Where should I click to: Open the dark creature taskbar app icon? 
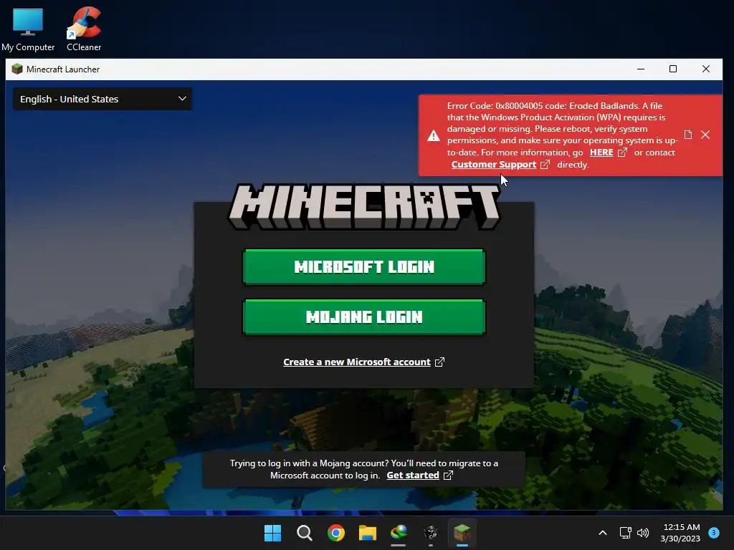tap(431, 533)
